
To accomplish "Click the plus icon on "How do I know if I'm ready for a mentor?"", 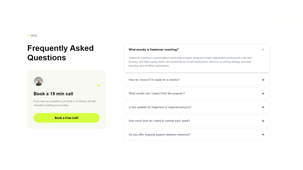I will click(x=263, y=80).
